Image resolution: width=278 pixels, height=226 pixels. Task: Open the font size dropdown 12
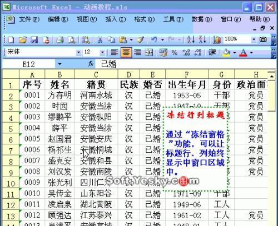coord(102,53)
